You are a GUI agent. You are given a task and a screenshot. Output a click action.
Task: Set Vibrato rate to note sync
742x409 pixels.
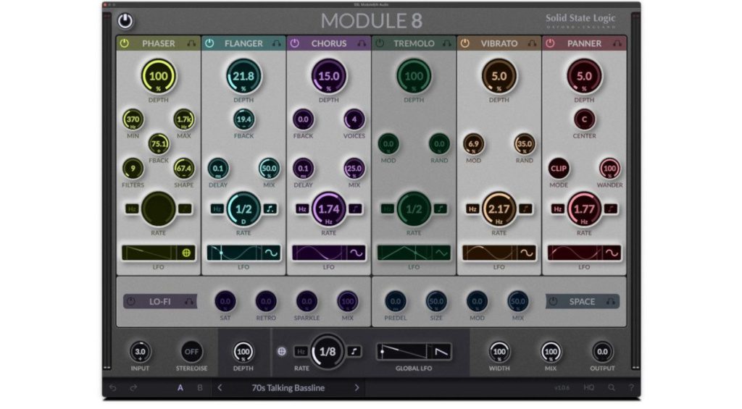526,208
